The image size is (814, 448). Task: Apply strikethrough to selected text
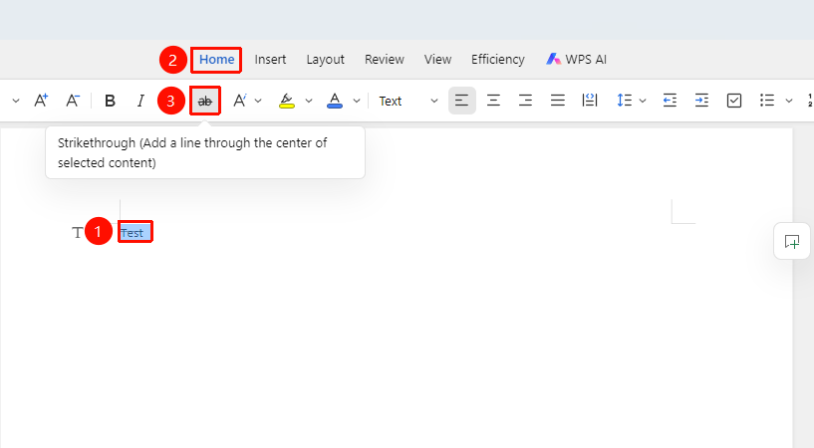[205, 101]
